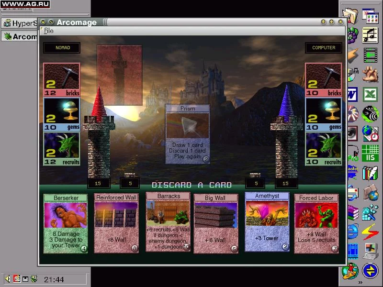383x287 pixels.
Task: Launch the desktop computer shortcut icon
Action: (370, 251)
